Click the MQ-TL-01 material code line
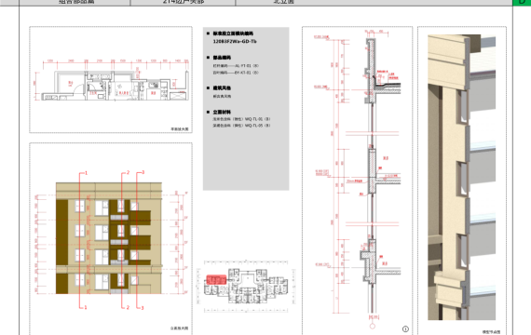This screenshot has height=335, width=531. [241, 119]
